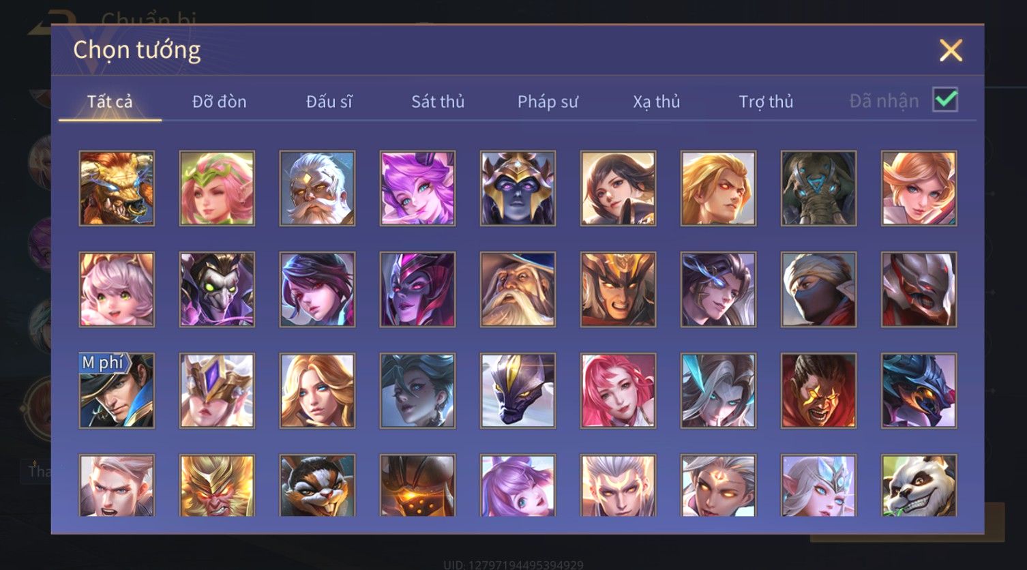Open the Sát thủ tab
The width and height of the screenshot is (1027, 570).
pyautogui.click(x=438, y=102)
